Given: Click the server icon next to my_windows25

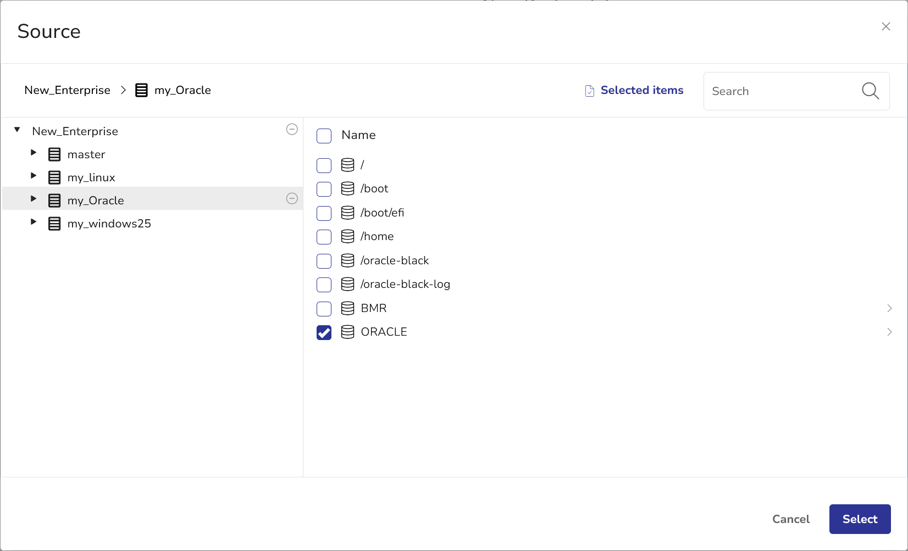Looking at the screenshot, I should point(54,224).
